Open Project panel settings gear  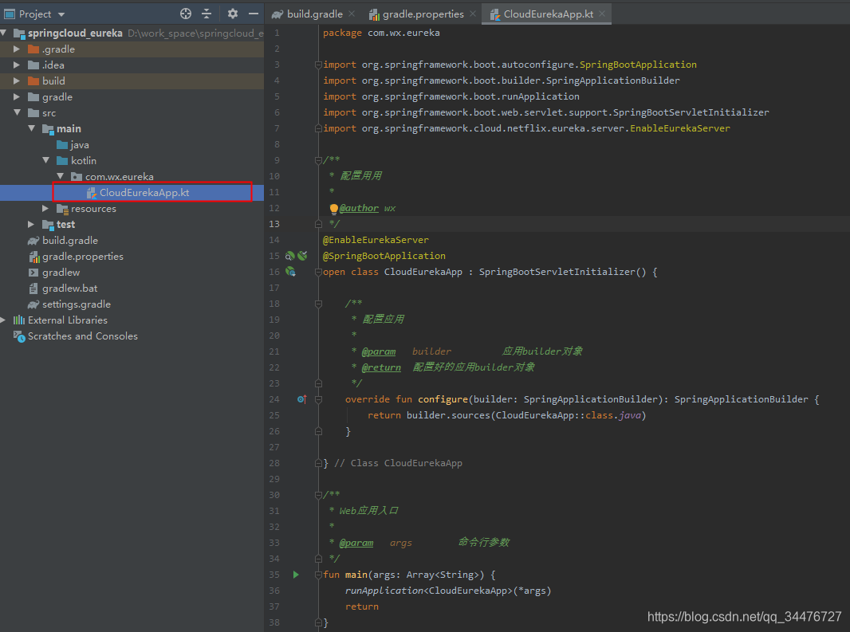233,14
